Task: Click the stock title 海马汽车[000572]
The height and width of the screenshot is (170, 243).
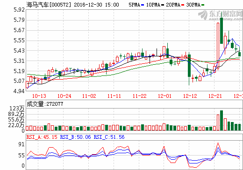Action: (49, 5)
